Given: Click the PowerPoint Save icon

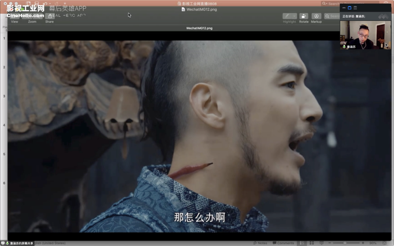Looking at the screenshot, I should pyautogui.click(x=37, y=4).
